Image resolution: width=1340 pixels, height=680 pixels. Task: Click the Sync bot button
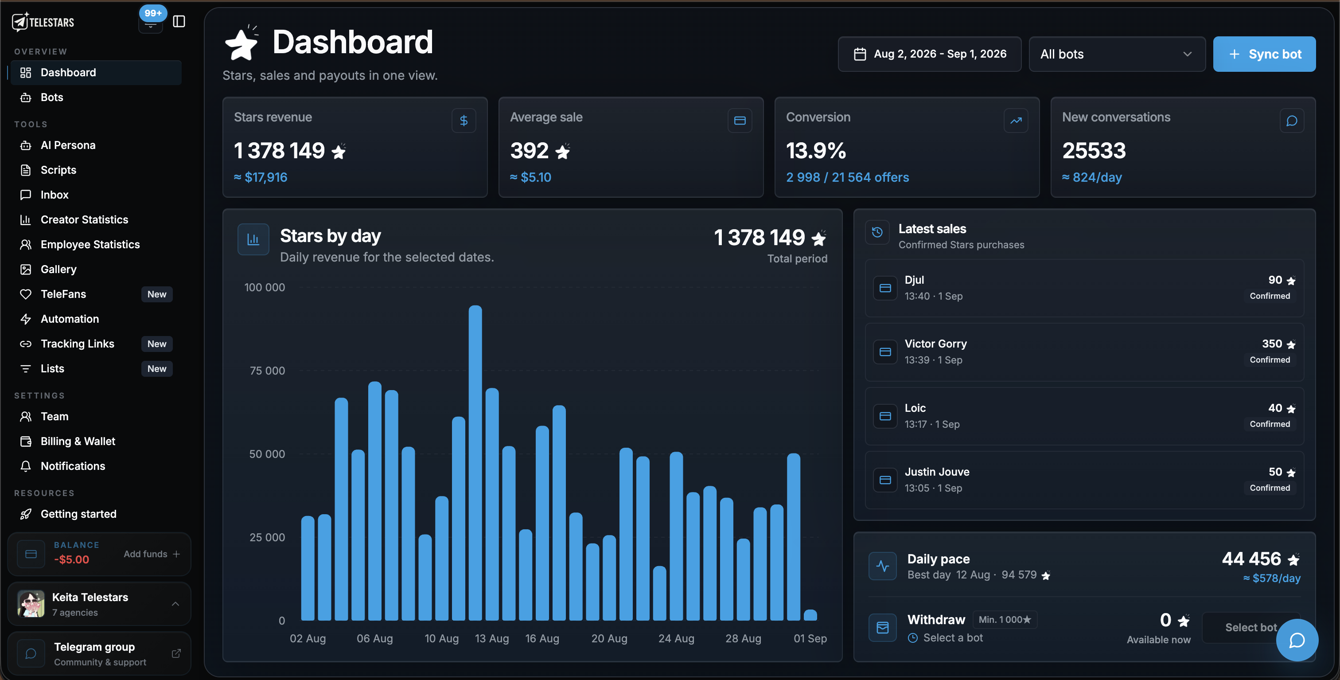1264,54
